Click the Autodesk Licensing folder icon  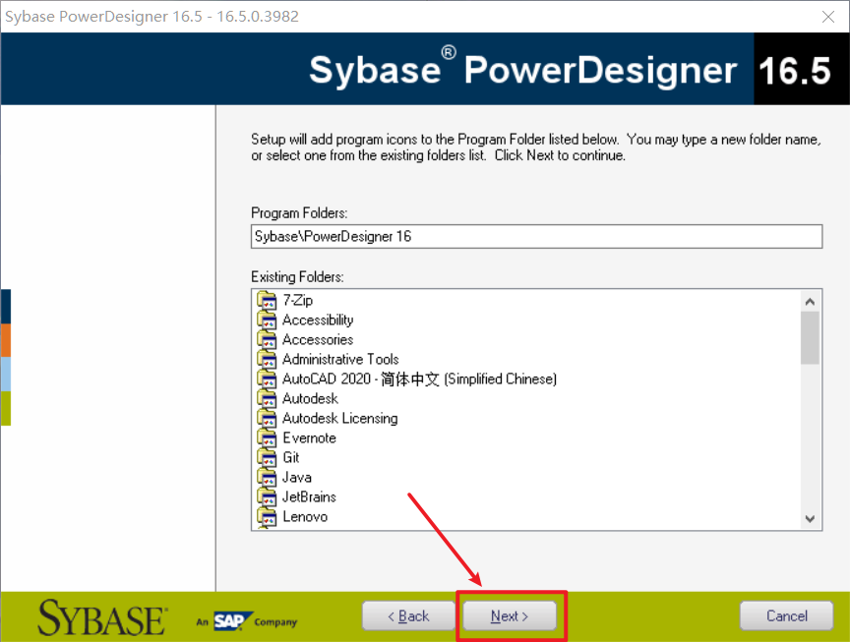(267, 418)
